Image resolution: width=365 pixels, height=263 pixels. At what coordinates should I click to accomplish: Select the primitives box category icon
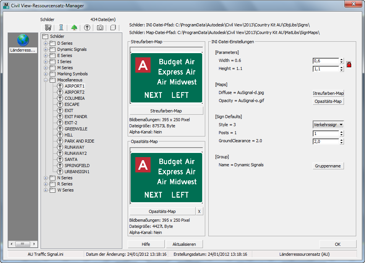[113, 28]
